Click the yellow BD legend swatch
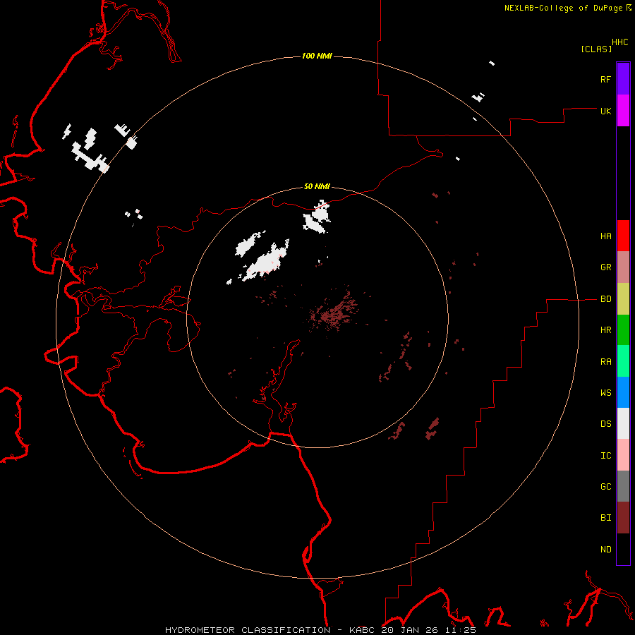635x635 pixels. coord(623,299)
